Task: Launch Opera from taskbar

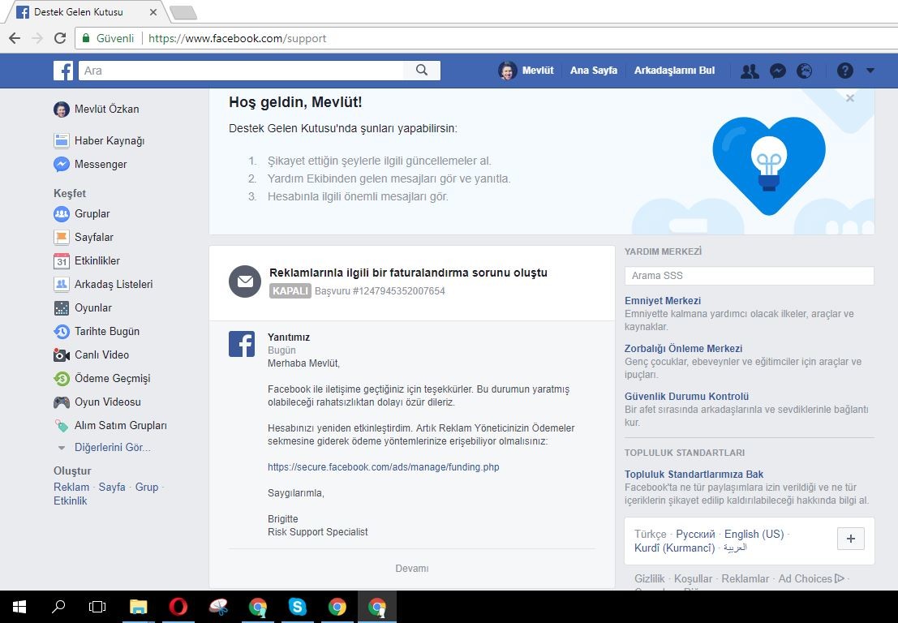Action: tap(178, 607)
